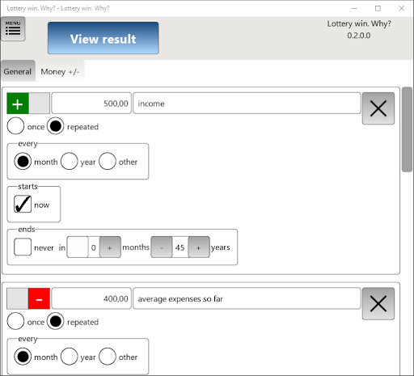The width and height of the screenshot is (414, 376).
Task: Select 'once' radio for expenses entry
Action: click(x=15, y=321)
